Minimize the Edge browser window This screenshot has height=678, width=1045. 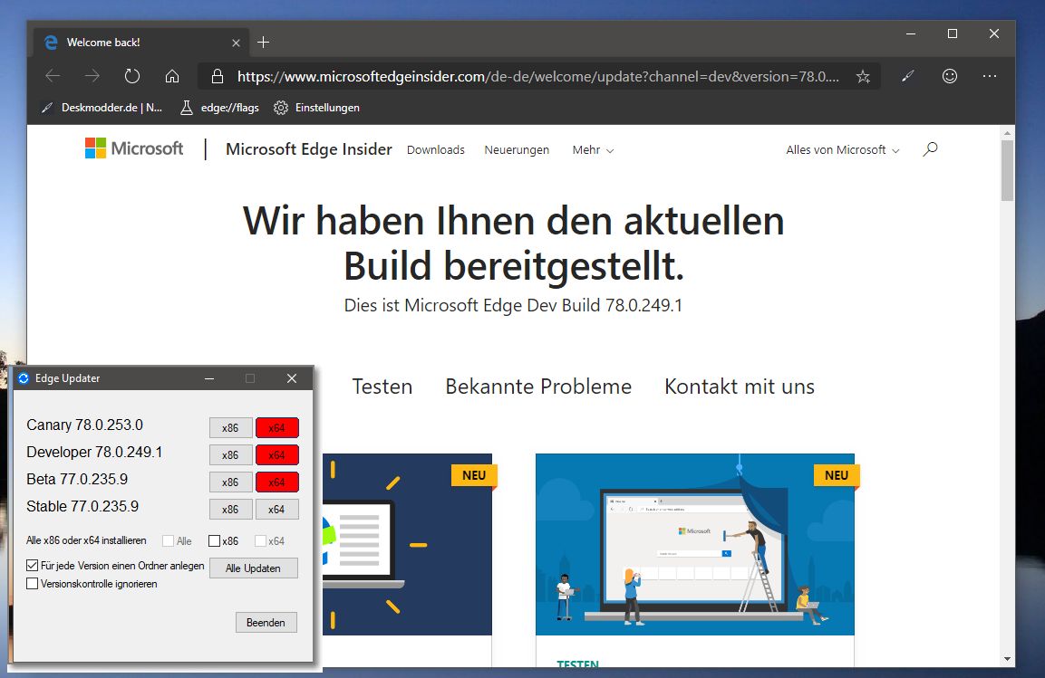[911, 33]
